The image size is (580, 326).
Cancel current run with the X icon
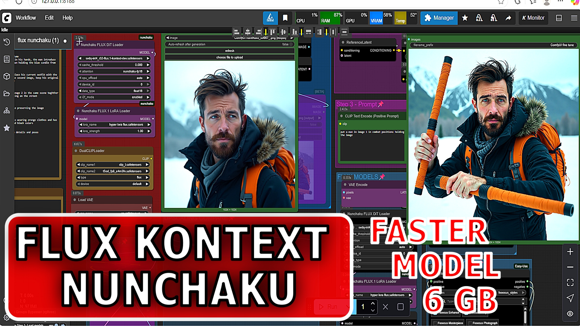tap(385, 307)
